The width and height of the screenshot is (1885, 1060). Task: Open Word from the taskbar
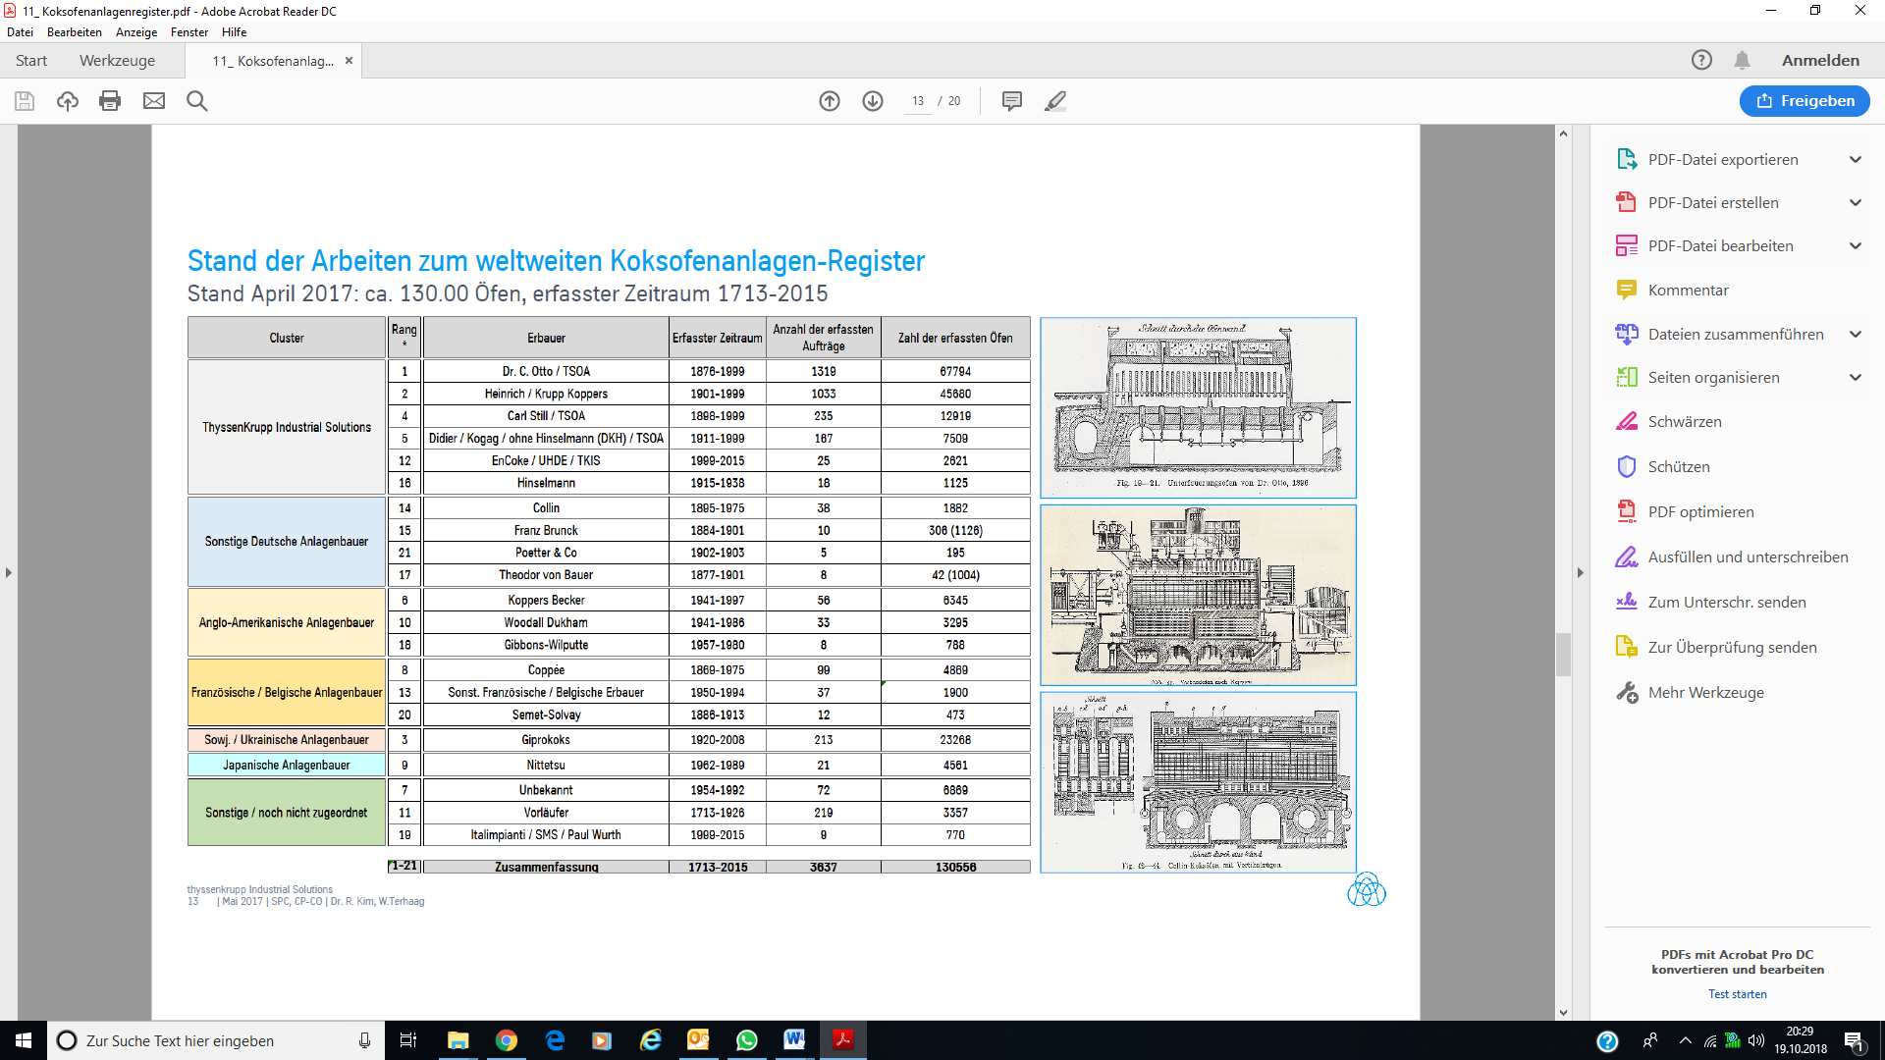(x=794, y=1040)
